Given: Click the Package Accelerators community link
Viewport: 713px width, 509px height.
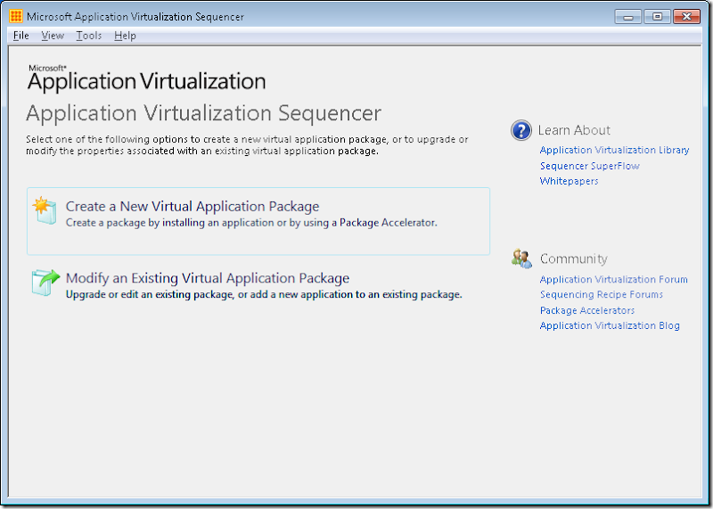Looking at the screenshot, I should point(587,310).
